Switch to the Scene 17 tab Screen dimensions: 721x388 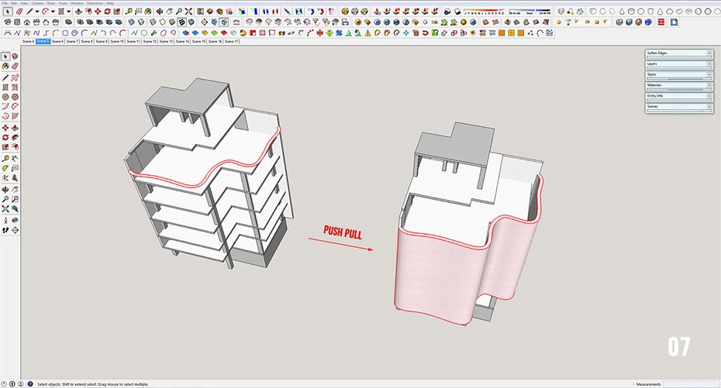tap(232, 41)
